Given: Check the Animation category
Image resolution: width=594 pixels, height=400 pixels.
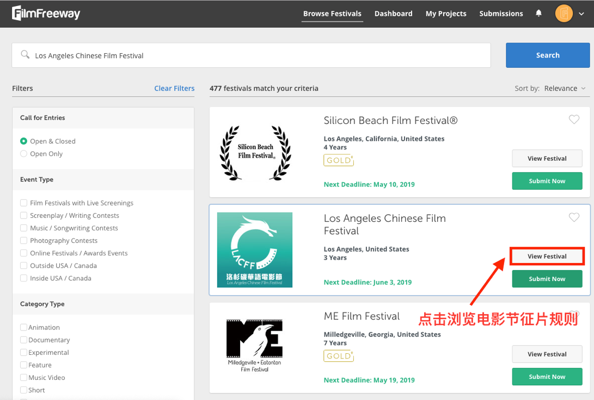Looking at the screenshot, I should click(x=23, y=327).
